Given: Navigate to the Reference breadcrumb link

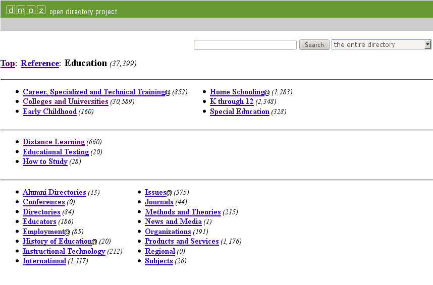Looking at the screenshot, I should (x=40, y=64).
